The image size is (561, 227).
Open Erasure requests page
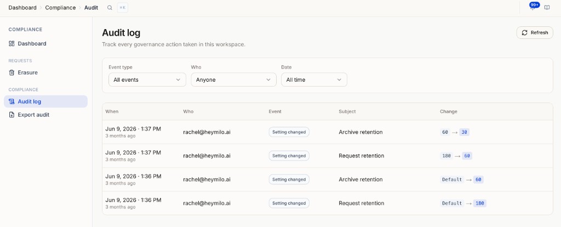[x=45, y=73]
